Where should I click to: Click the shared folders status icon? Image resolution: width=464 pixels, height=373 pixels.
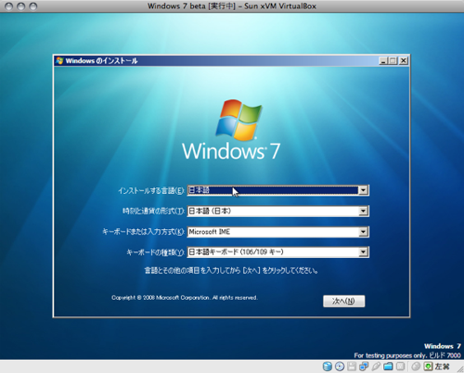coord(388,367)
